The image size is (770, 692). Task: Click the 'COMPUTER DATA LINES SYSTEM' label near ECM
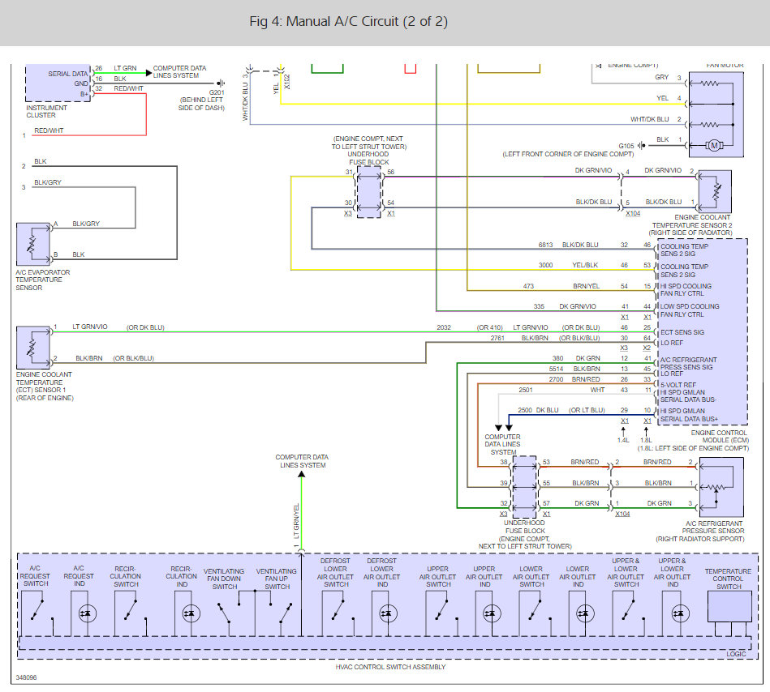pos(502,444)
